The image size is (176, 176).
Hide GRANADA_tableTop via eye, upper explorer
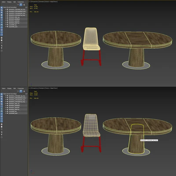[x=6, y=23]
